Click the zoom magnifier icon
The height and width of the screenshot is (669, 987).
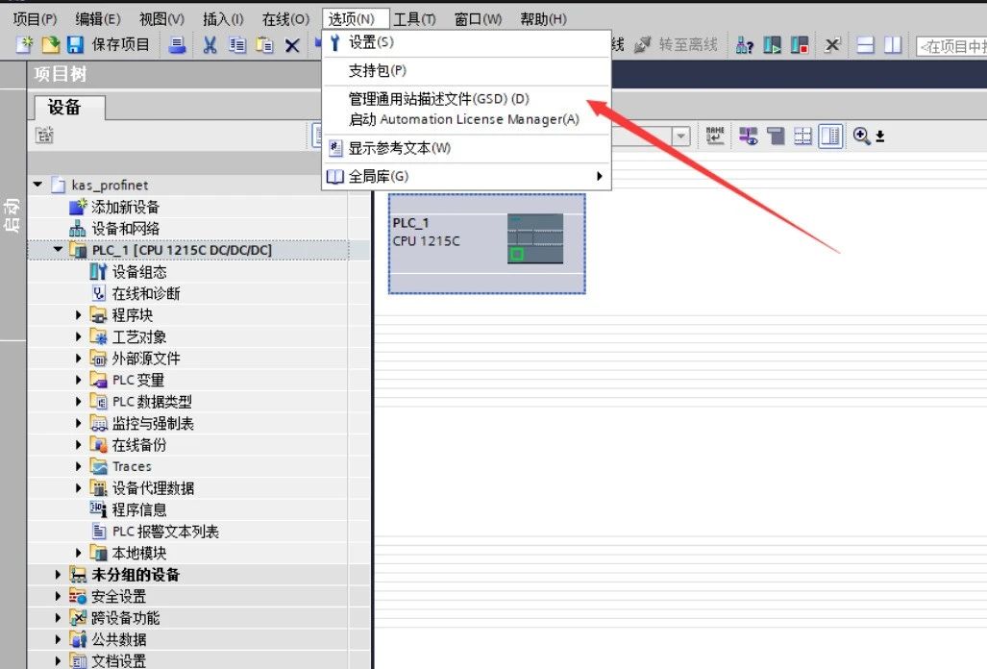[x=861, y=136]
